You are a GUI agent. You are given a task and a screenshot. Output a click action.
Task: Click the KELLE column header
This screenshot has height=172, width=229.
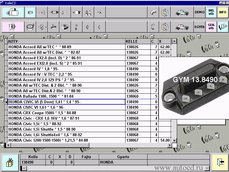138,41
